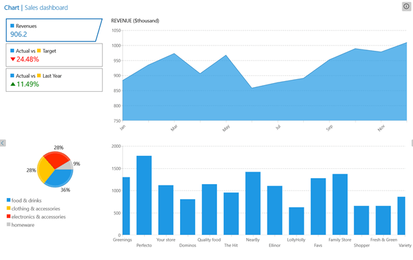Click the Quality food bar

(209, 209)
